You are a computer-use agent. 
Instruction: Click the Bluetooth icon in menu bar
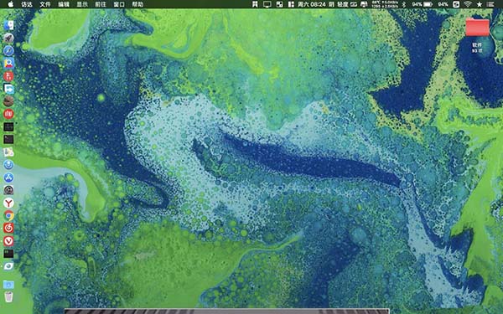point(404,4)
